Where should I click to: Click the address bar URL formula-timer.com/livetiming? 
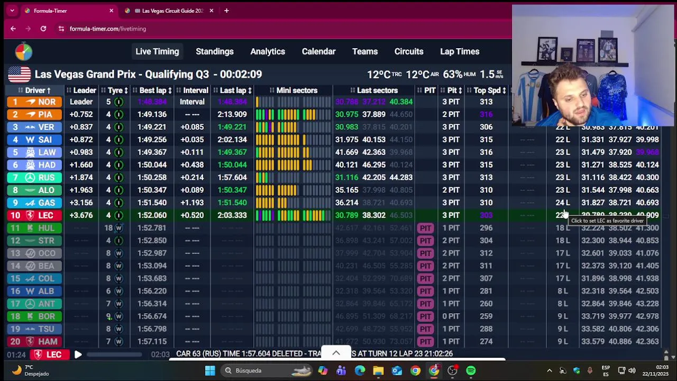point(108,29)
